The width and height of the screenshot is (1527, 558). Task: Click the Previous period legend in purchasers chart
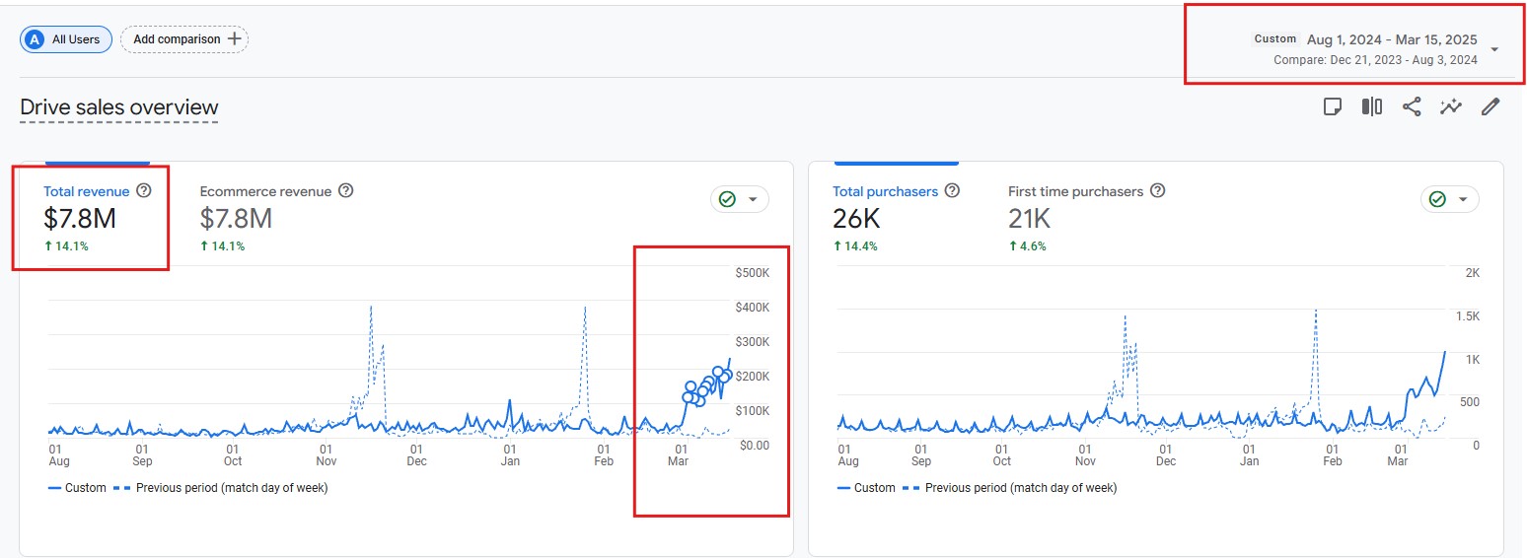pos(1010,488)
